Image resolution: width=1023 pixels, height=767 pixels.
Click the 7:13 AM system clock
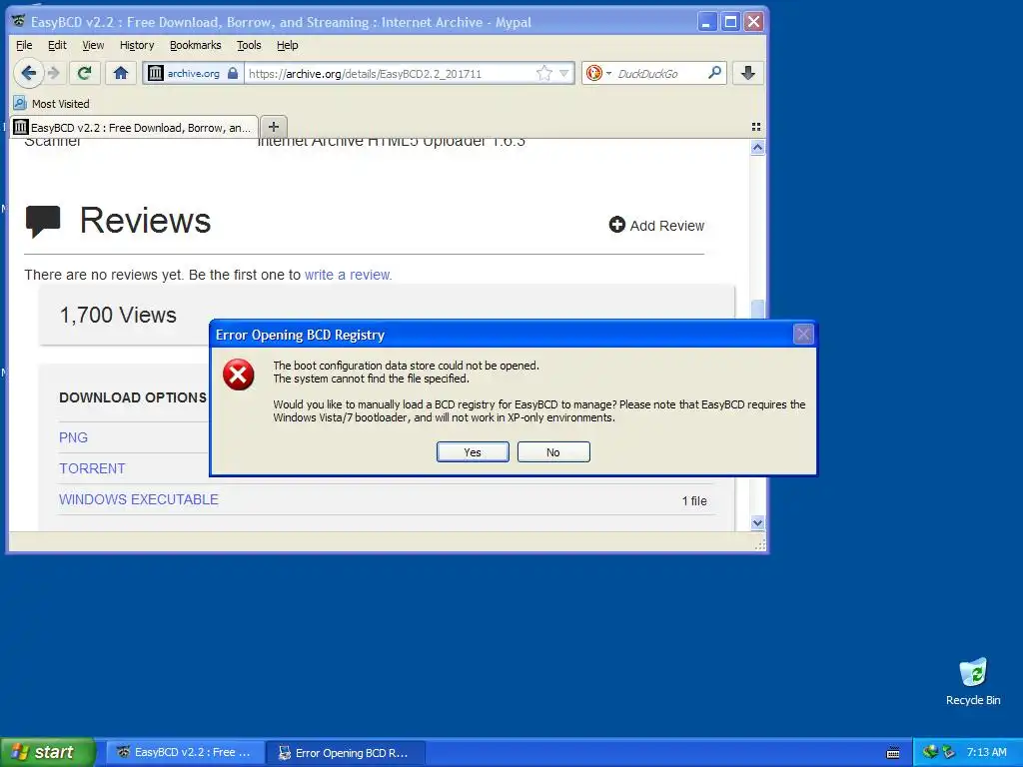(x=986, y=752)
